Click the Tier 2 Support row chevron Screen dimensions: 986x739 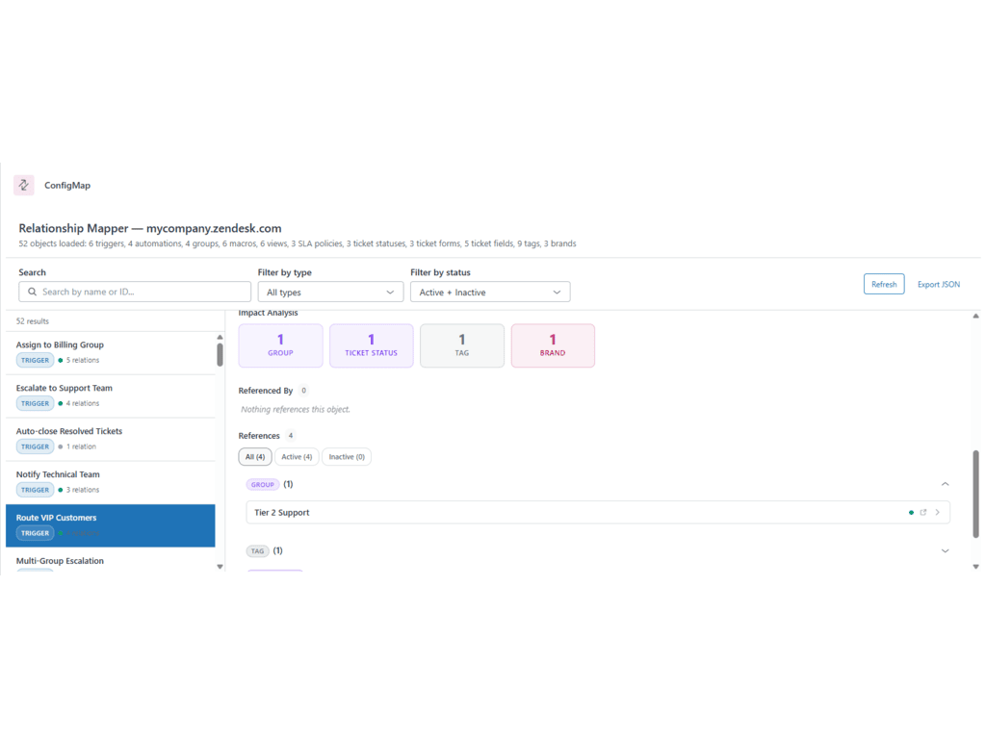tap(937, 512)
